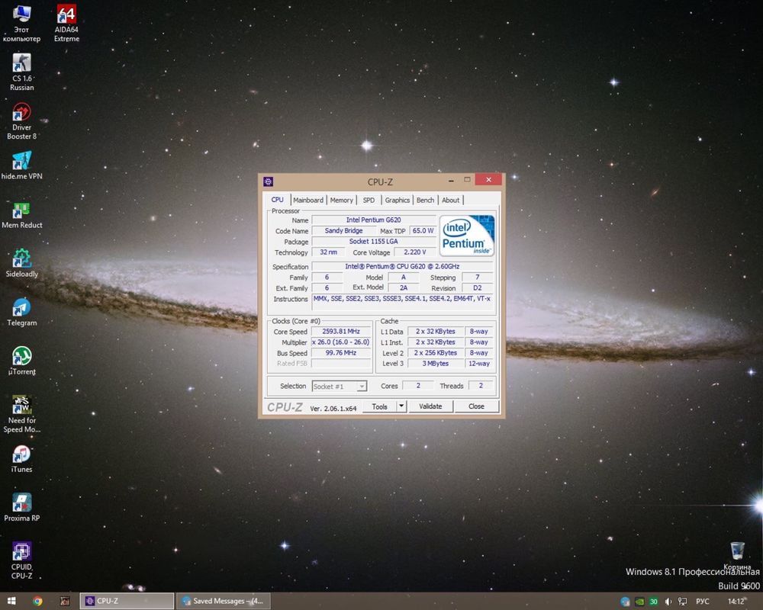
Task: Open the SPD tab
Action: 369,200
